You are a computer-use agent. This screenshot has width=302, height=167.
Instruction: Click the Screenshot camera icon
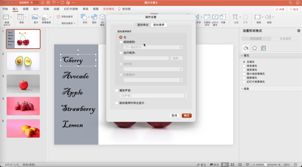click(45, 17)
